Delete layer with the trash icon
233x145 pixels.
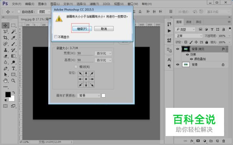(223, 141)
